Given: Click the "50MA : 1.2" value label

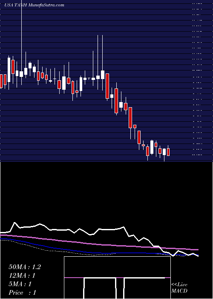Looking at the screenshot, I should [25, 267].
